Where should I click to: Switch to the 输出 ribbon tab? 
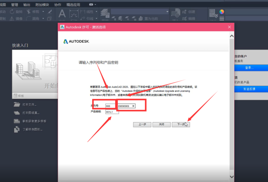point(27,5)
